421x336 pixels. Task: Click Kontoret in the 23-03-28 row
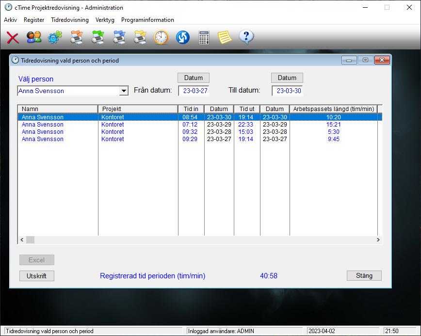click(113, 132)
